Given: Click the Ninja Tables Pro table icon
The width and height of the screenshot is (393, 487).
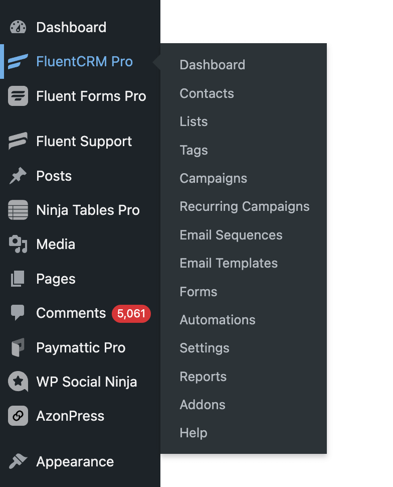Looking at the screenshot, I should [x=18, y=210].
